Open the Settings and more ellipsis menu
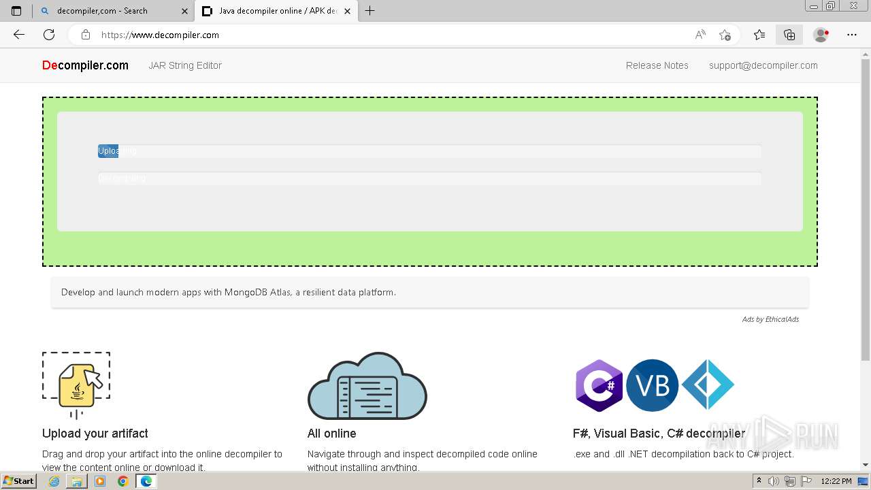This screenshot has height=490, width=871. tap(852, 35)
